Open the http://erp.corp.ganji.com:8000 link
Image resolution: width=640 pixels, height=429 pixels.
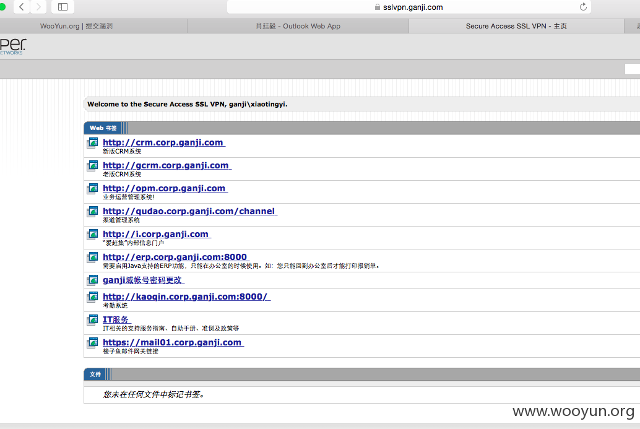(x=176, y=257)
